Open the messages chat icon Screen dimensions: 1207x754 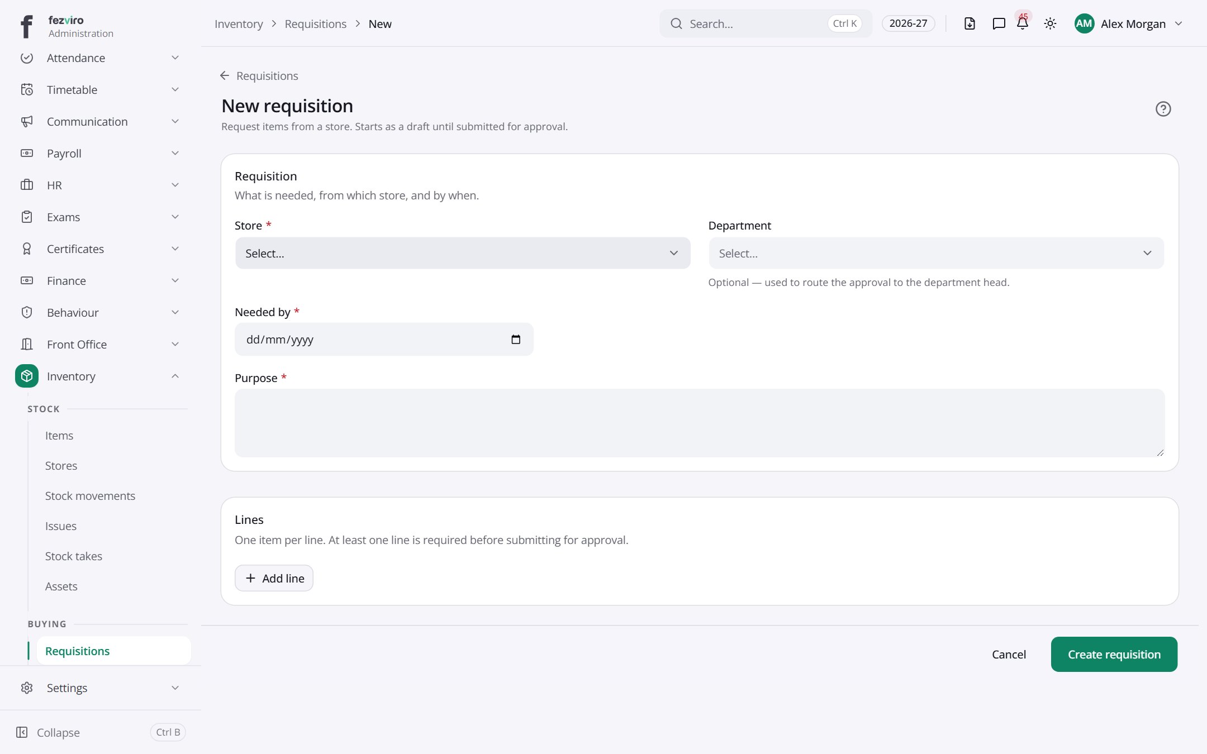[x=999, y=23]
